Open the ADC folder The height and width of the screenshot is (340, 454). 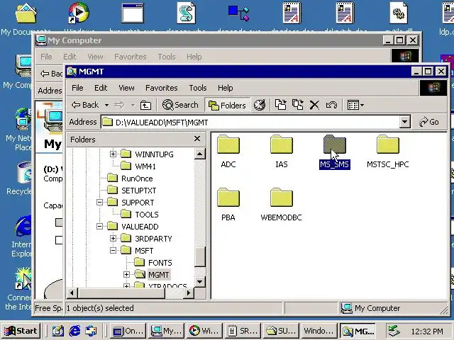228,152
